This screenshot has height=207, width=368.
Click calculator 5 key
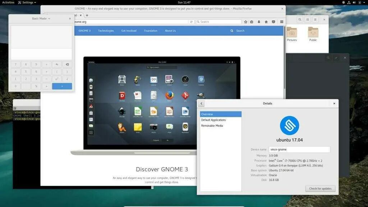coord(26,72)
